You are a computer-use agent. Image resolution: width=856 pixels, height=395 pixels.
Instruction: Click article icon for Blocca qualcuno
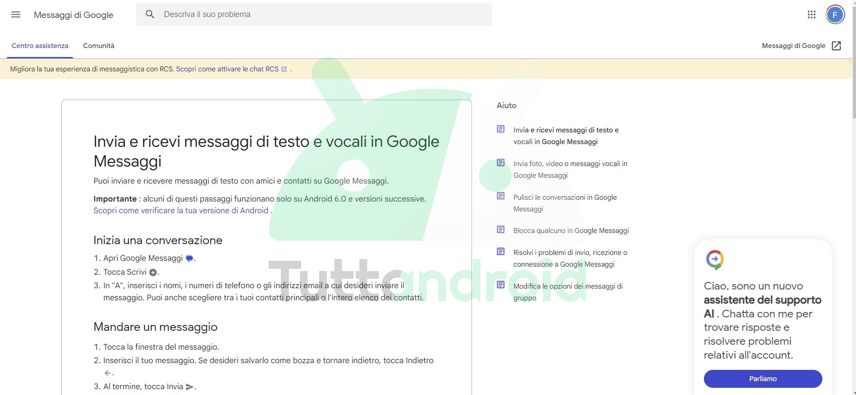[501, 230]
